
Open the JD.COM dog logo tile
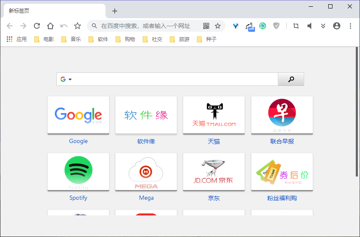(214, 171)
